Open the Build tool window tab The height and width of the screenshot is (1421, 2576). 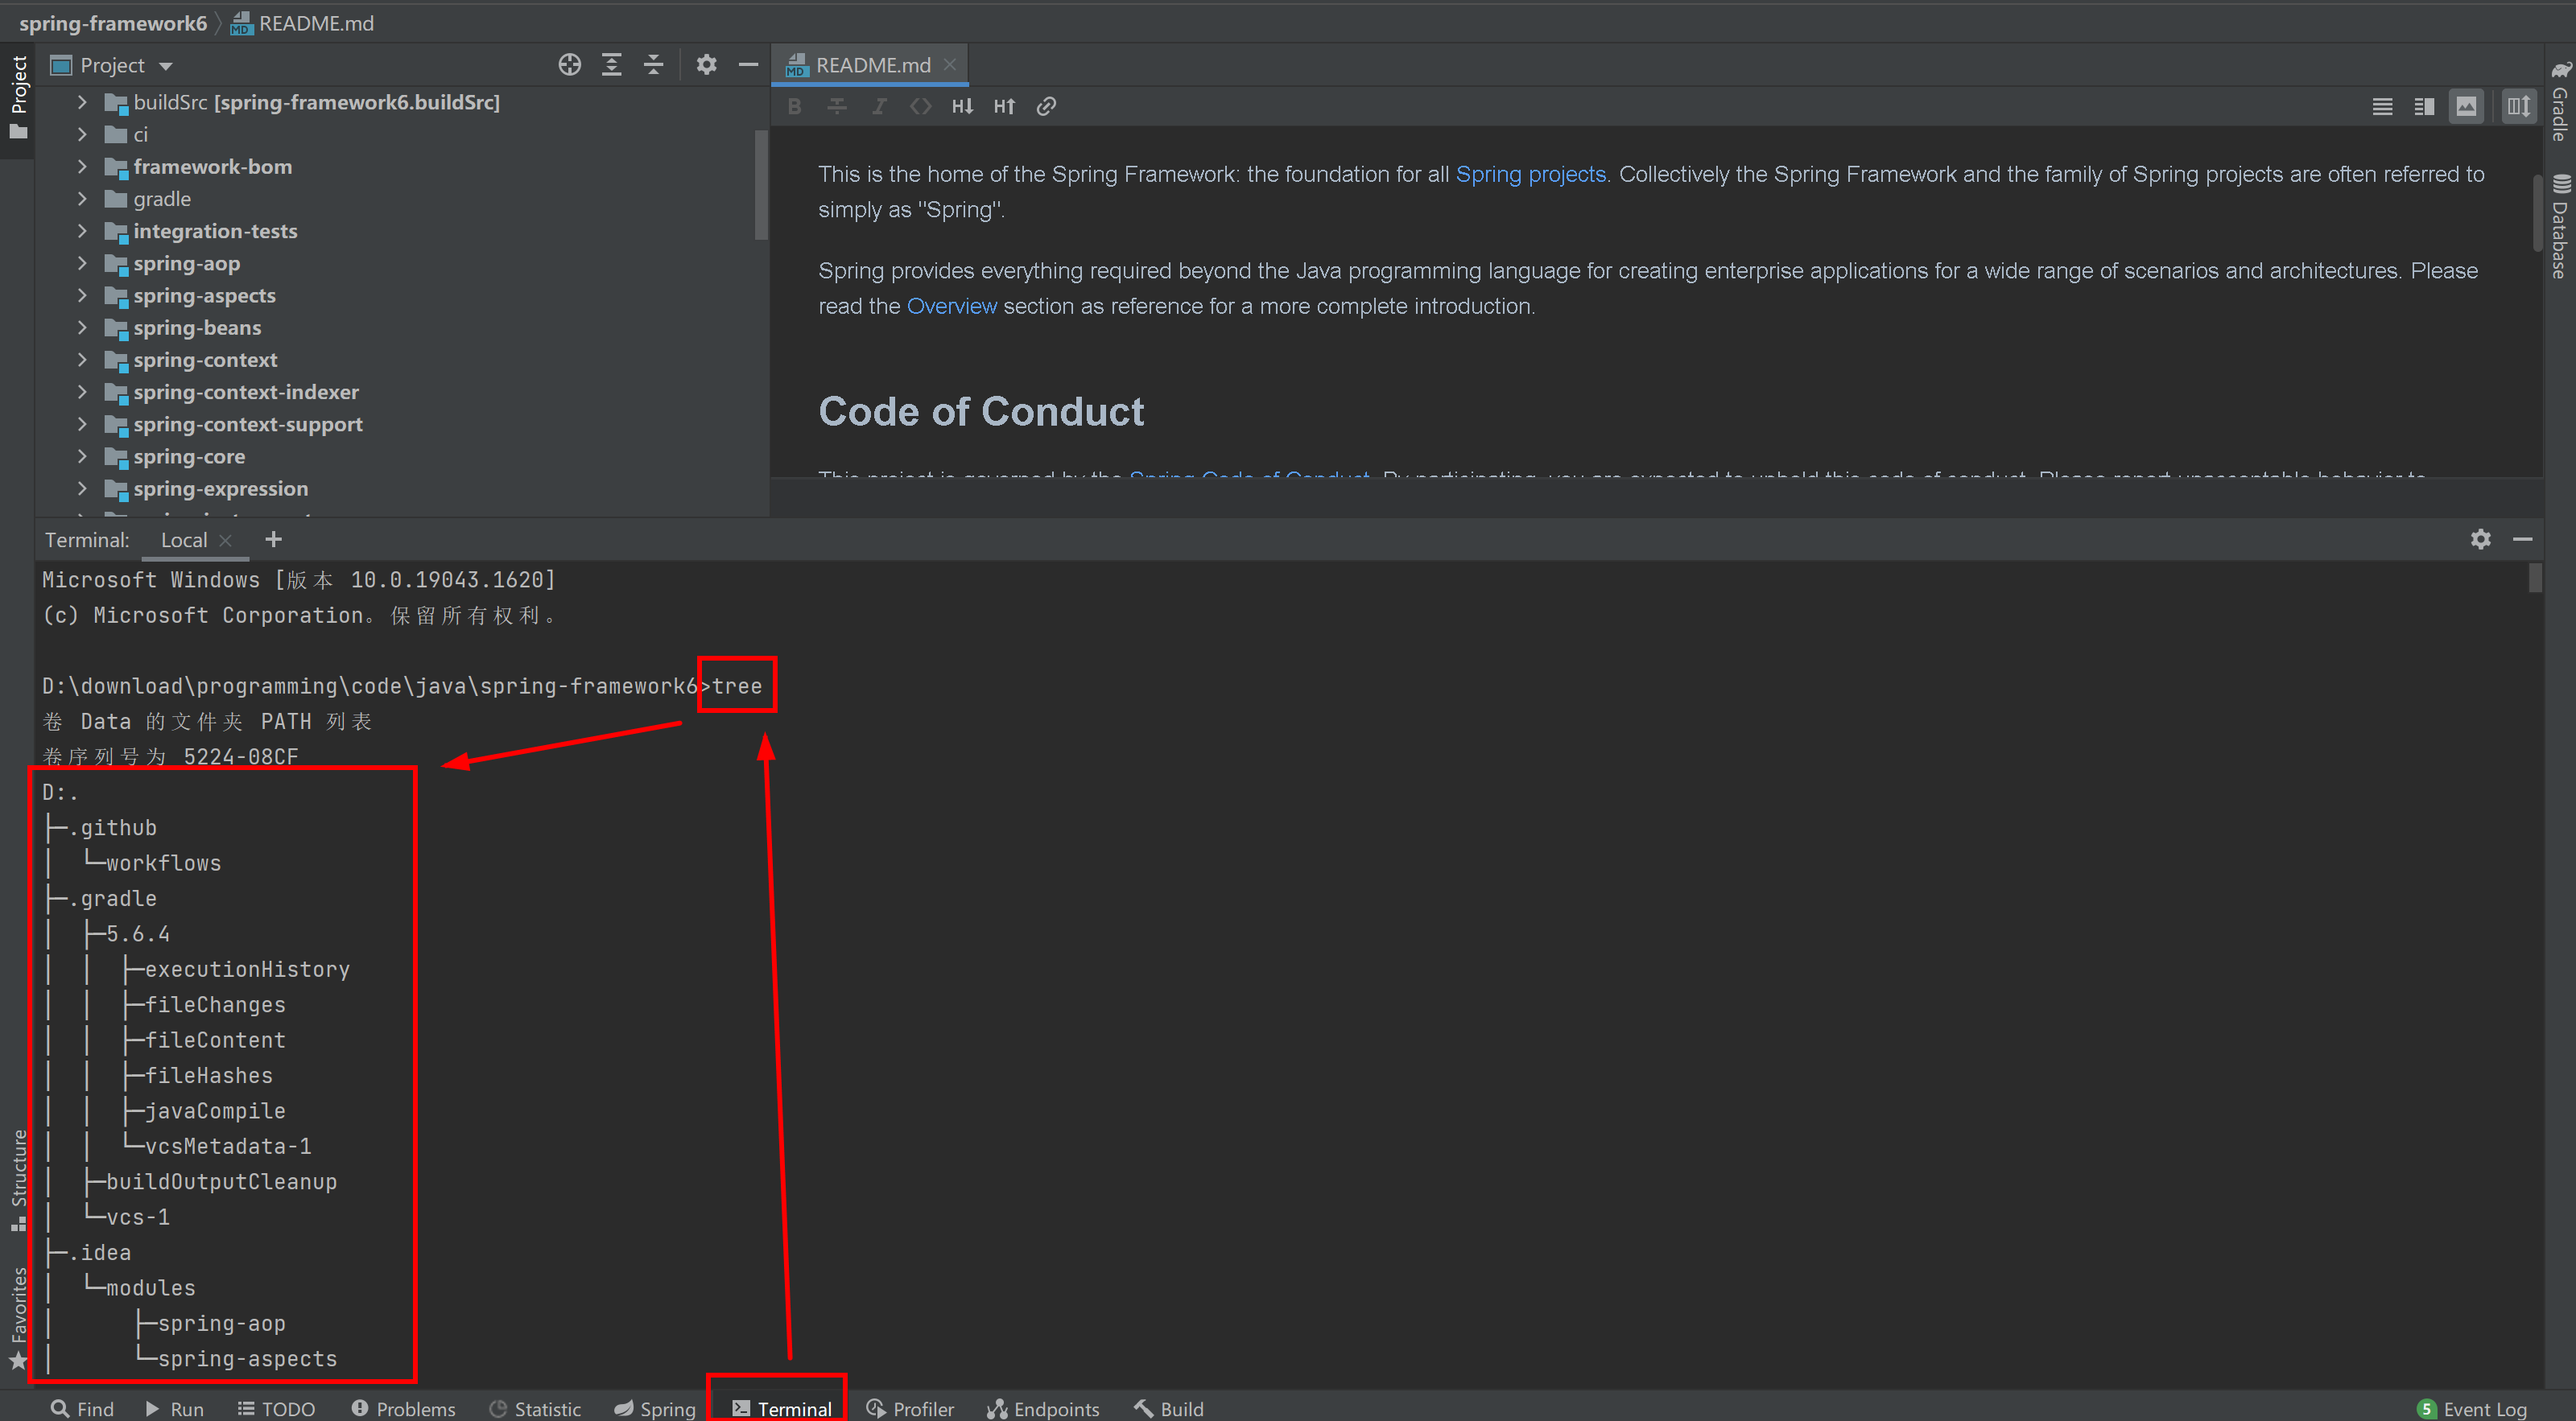[x=1168, y=1408]
